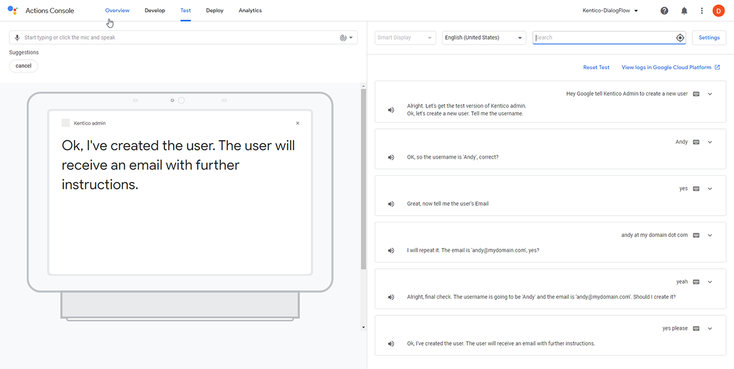Viewport: 734px width, 369px height.
Task: Click query text 'Hey Google tell Kentico Admin to create a new user'
Action: point(627,94)
